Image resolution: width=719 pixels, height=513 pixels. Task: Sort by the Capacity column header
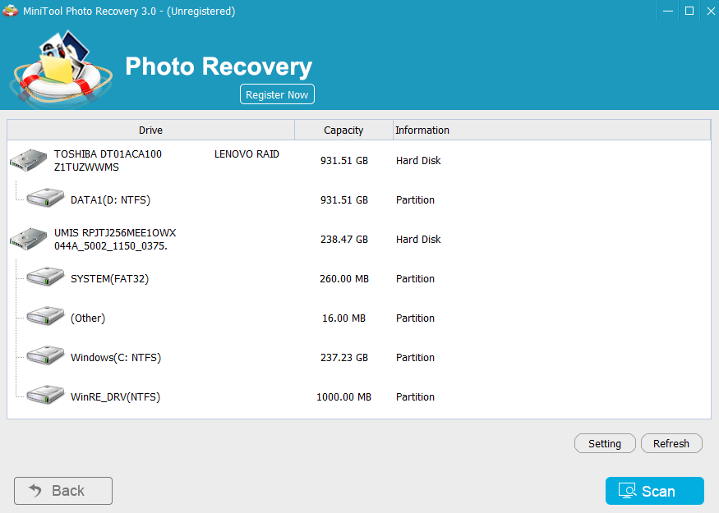coord(343,130)
